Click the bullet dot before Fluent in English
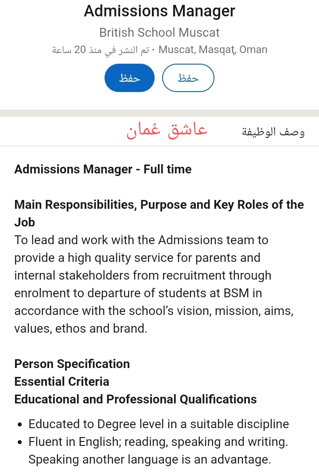319x472 pixels. tap(20, 442)
